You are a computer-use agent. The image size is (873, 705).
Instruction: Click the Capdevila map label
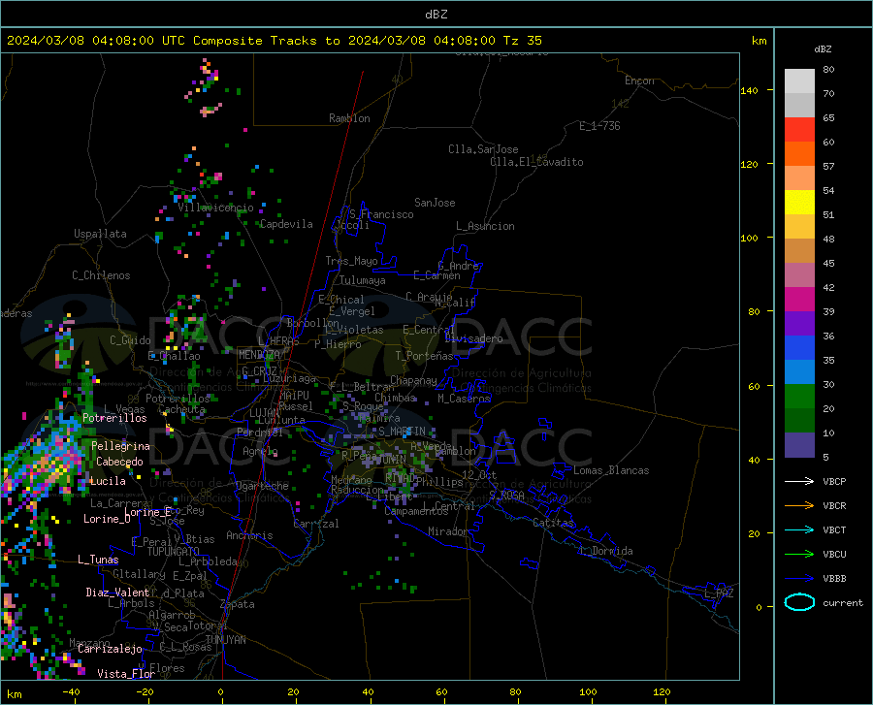pyautogui.click(x=286, y=224)
